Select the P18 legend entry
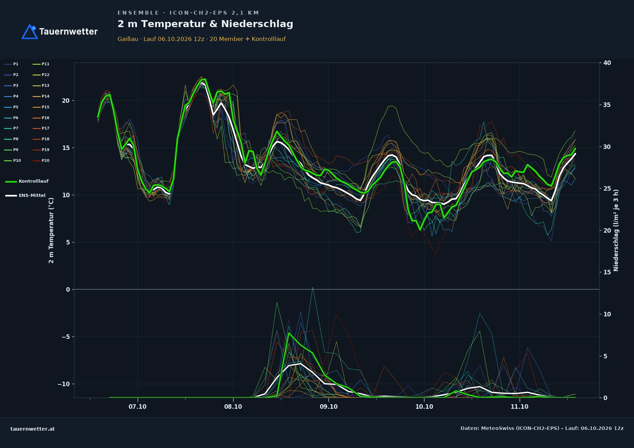Viewport: 634px width, 448px height. point(41,139)
